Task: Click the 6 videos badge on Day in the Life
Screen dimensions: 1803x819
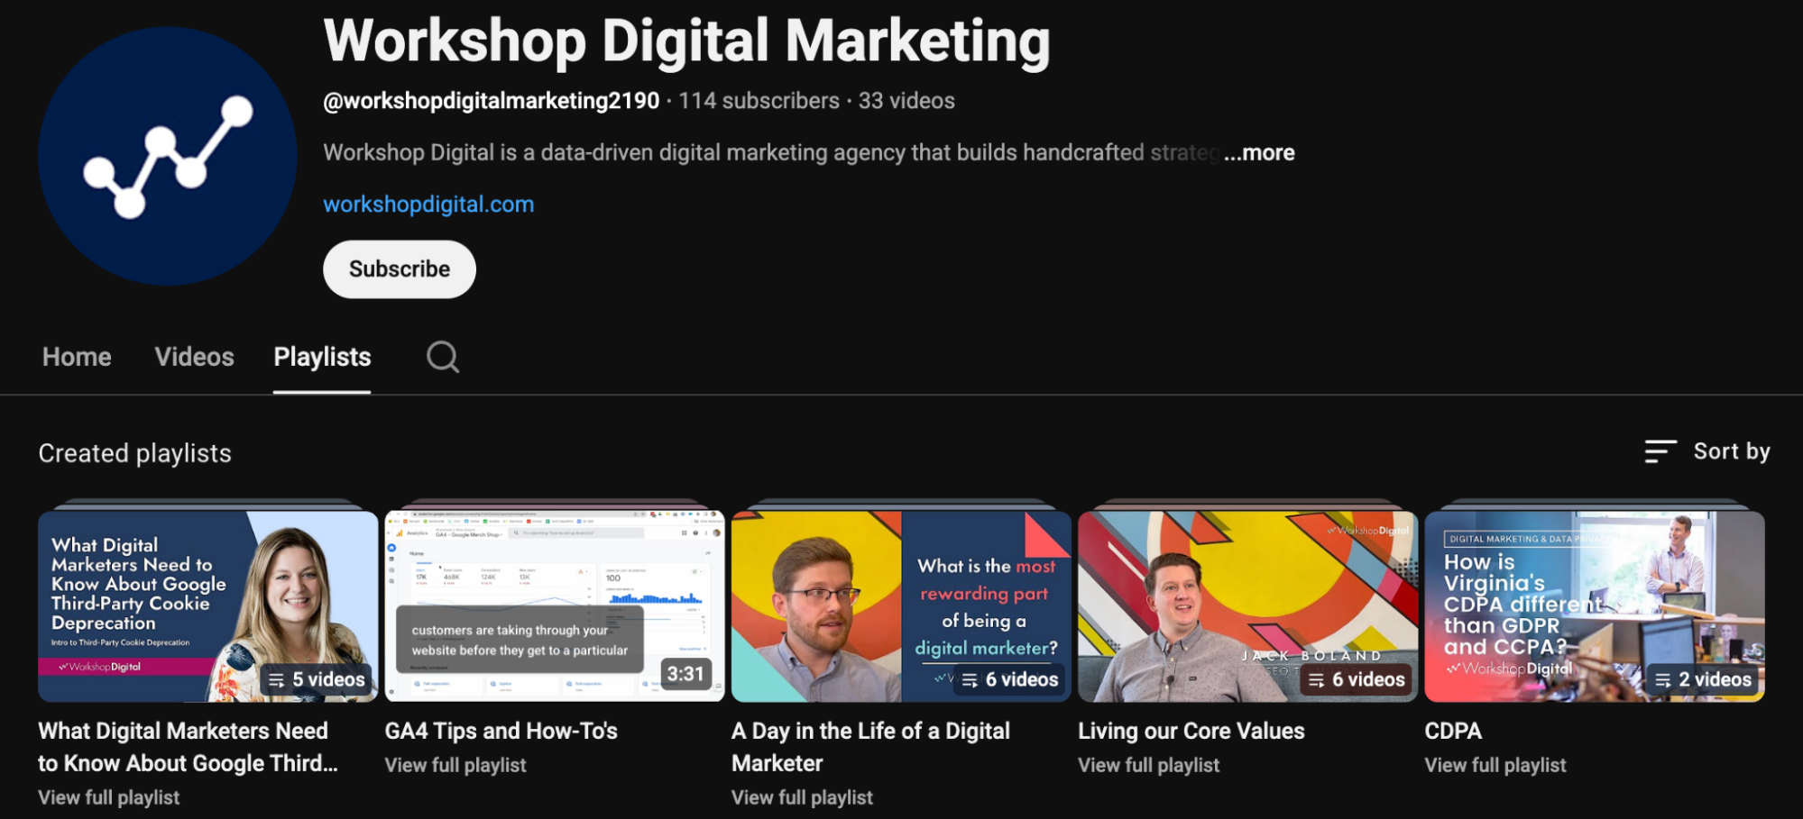Action: tap(1010, 679)
